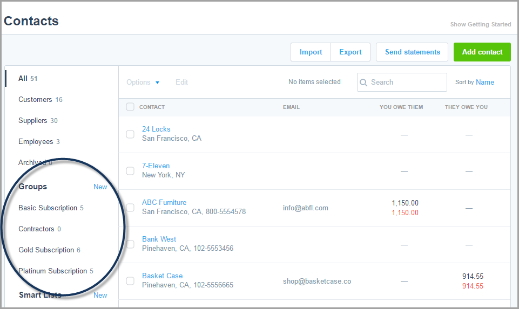Image resolution: width=519 pixels, height=309 pixels.
Task: Select the 7-Eleven checkbox
Action: click(130, 171)
